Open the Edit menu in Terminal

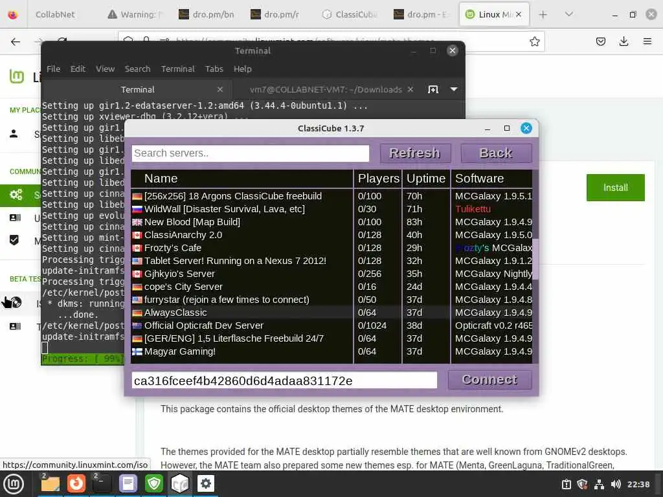[x=78, y=69]
